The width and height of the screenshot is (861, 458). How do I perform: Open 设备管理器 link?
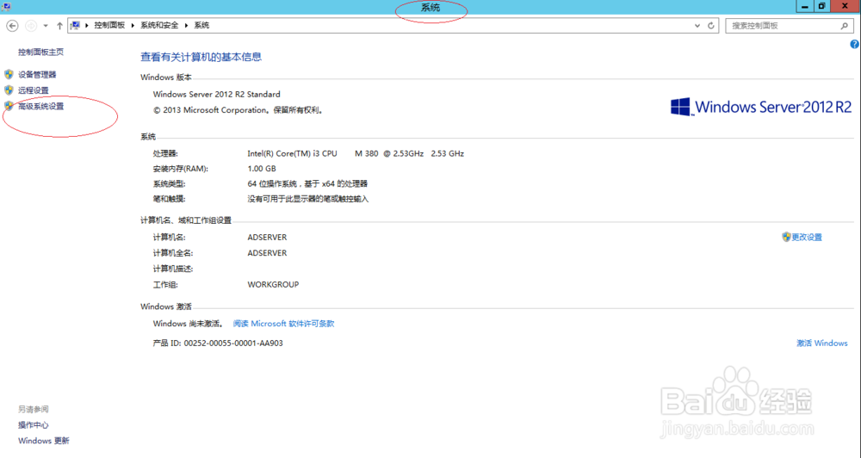coord(37,74)
